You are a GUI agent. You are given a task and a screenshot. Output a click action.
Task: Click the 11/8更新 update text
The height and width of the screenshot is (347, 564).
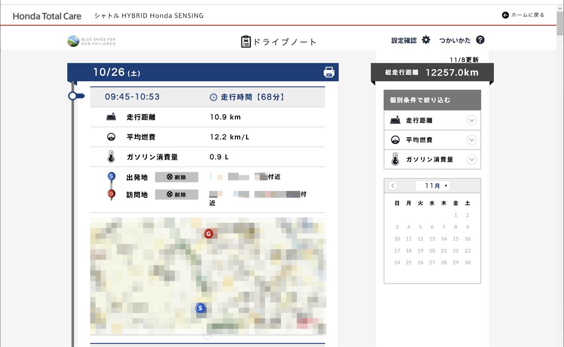(464, 60)
